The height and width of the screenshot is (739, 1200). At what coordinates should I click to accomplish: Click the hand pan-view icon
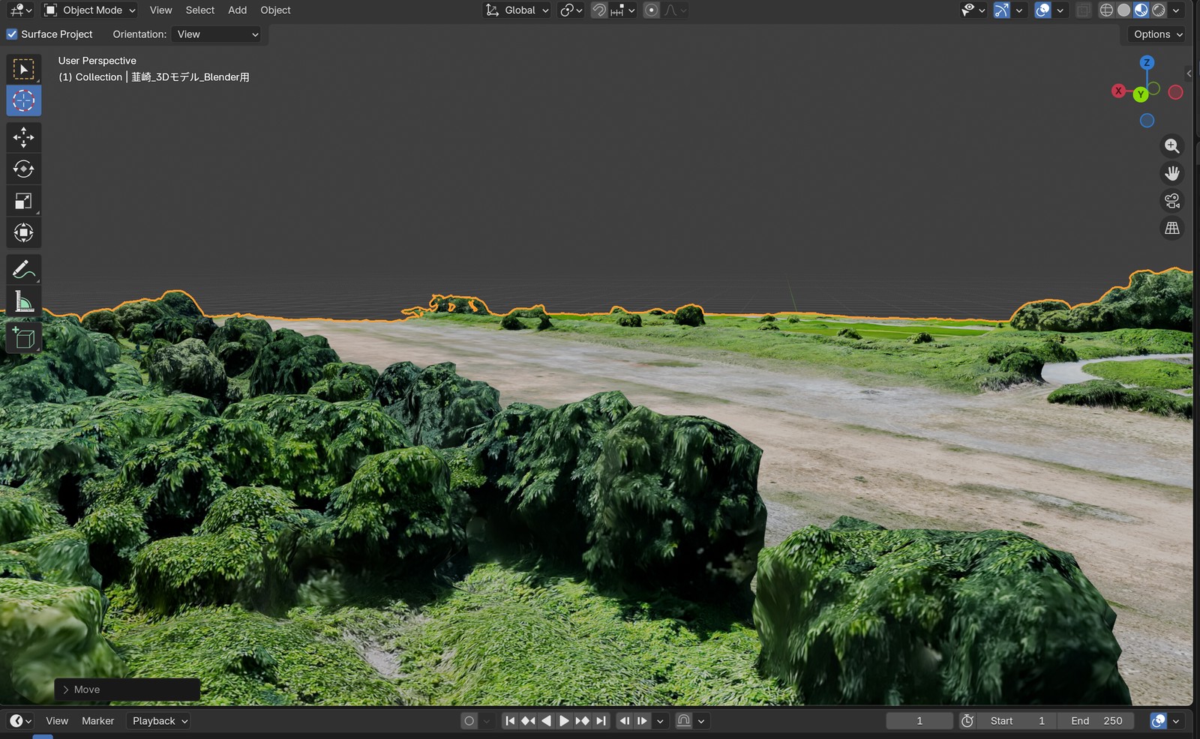click(x=1172, y=173)
